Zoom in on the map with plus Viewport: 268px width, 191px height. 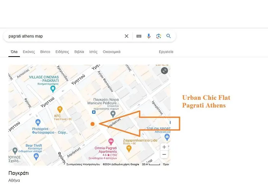tap(164, 147)
